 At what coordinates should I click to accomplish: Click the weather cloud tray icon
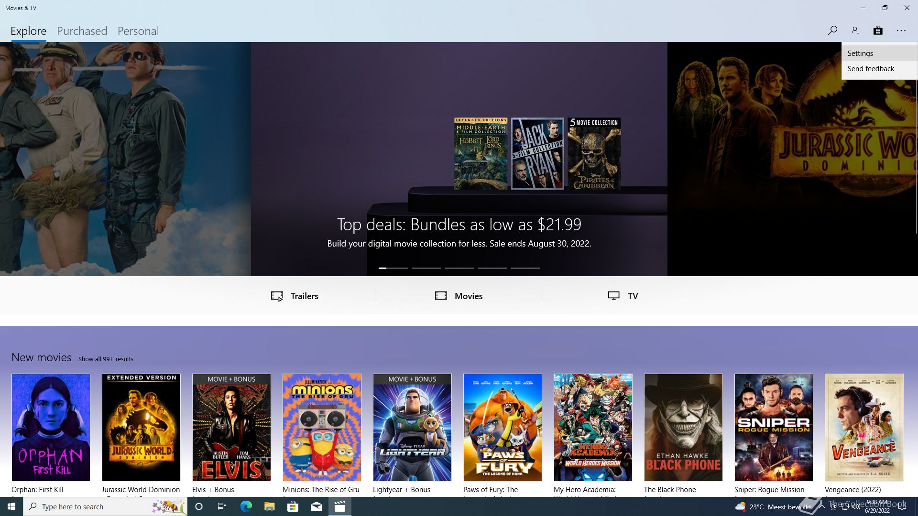pos(740,506)
